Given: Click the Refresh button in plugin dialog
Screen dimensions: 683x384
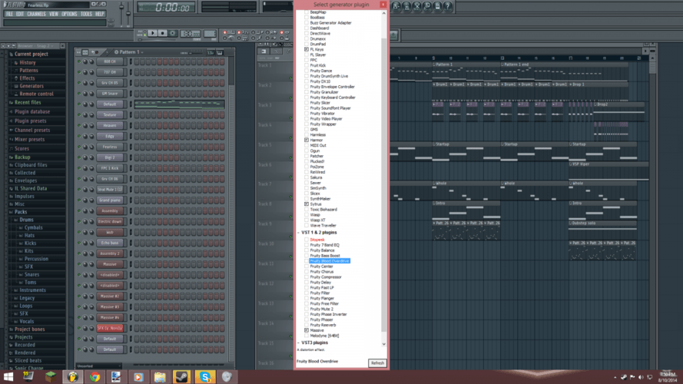Looking at the screenshot, I should 376,362.
